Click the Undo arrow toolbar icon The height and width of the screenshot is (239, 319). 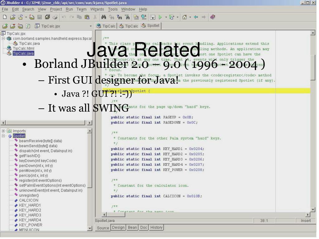[64, 17]
